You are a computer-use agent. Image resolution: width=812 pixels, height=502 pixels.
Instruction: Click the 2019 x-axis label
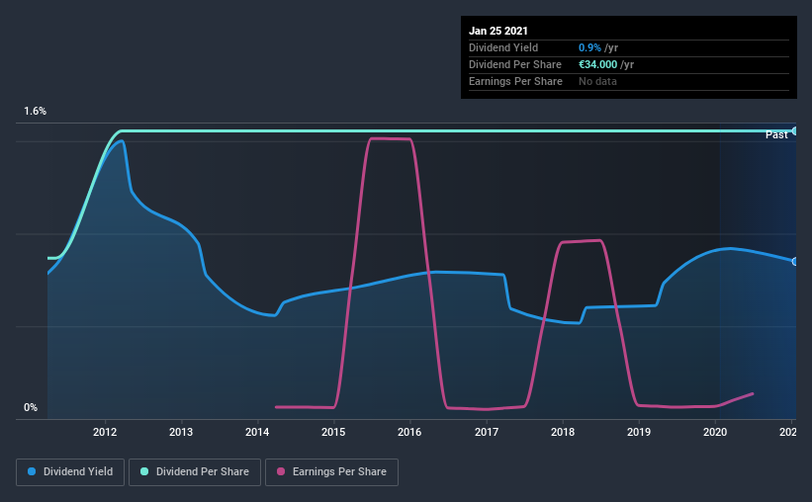click(x=639, y=432)
